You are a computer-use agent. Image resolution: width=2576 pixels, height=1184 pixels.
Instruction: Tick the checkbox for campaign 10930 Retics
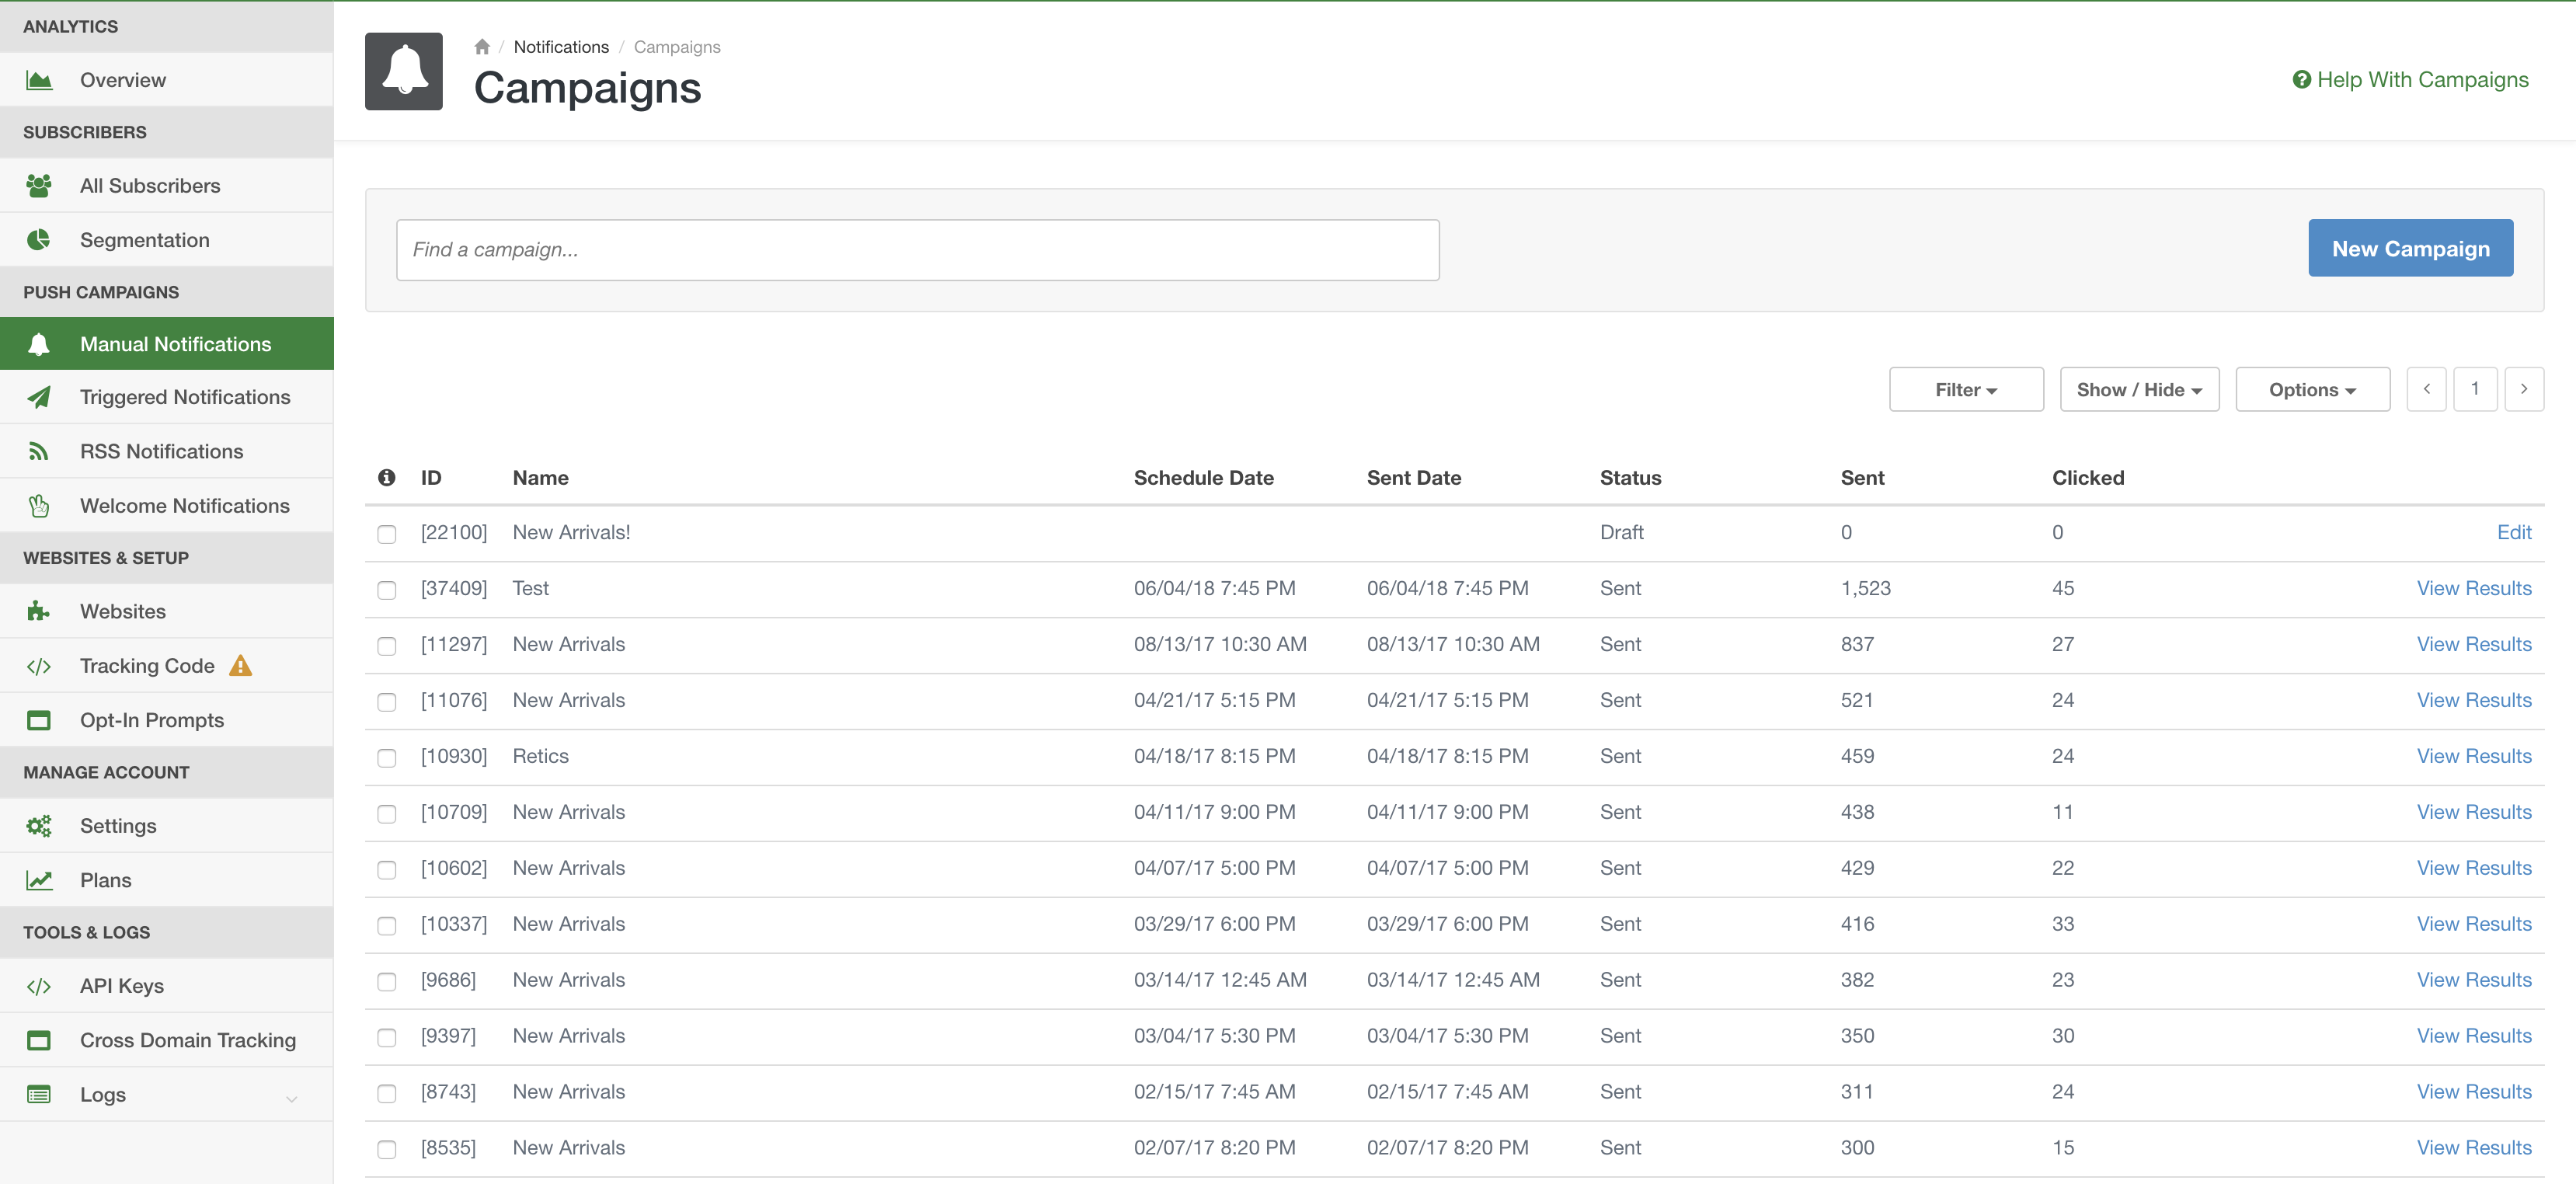coord(387,758)
